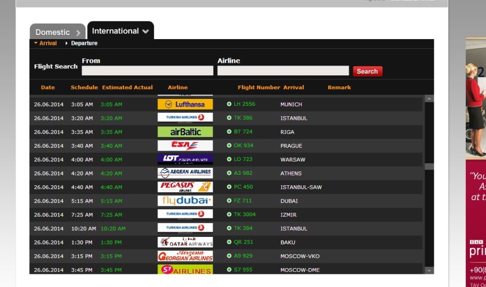The image size is (486, 287).
Task: Open the advertisement banner on the right
Action: point(476,162)
